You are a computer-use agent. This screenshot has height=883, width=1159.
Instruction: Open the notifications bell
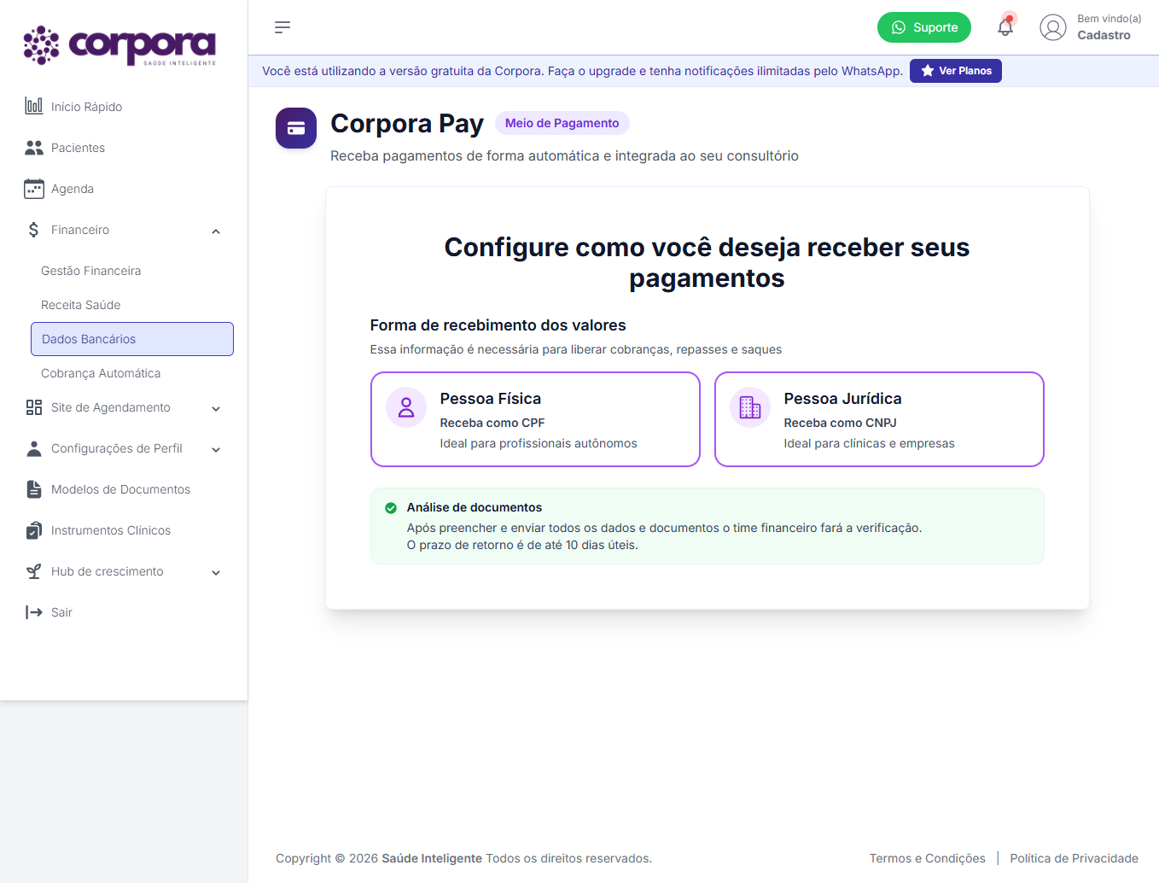tap(1005, 26)
